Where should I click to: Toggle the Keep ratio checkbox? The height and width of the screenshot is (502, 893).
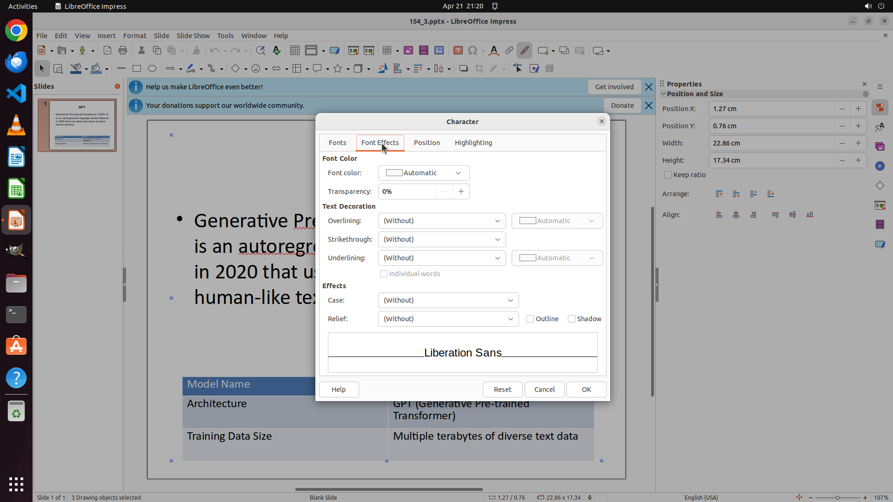[668, 175]
